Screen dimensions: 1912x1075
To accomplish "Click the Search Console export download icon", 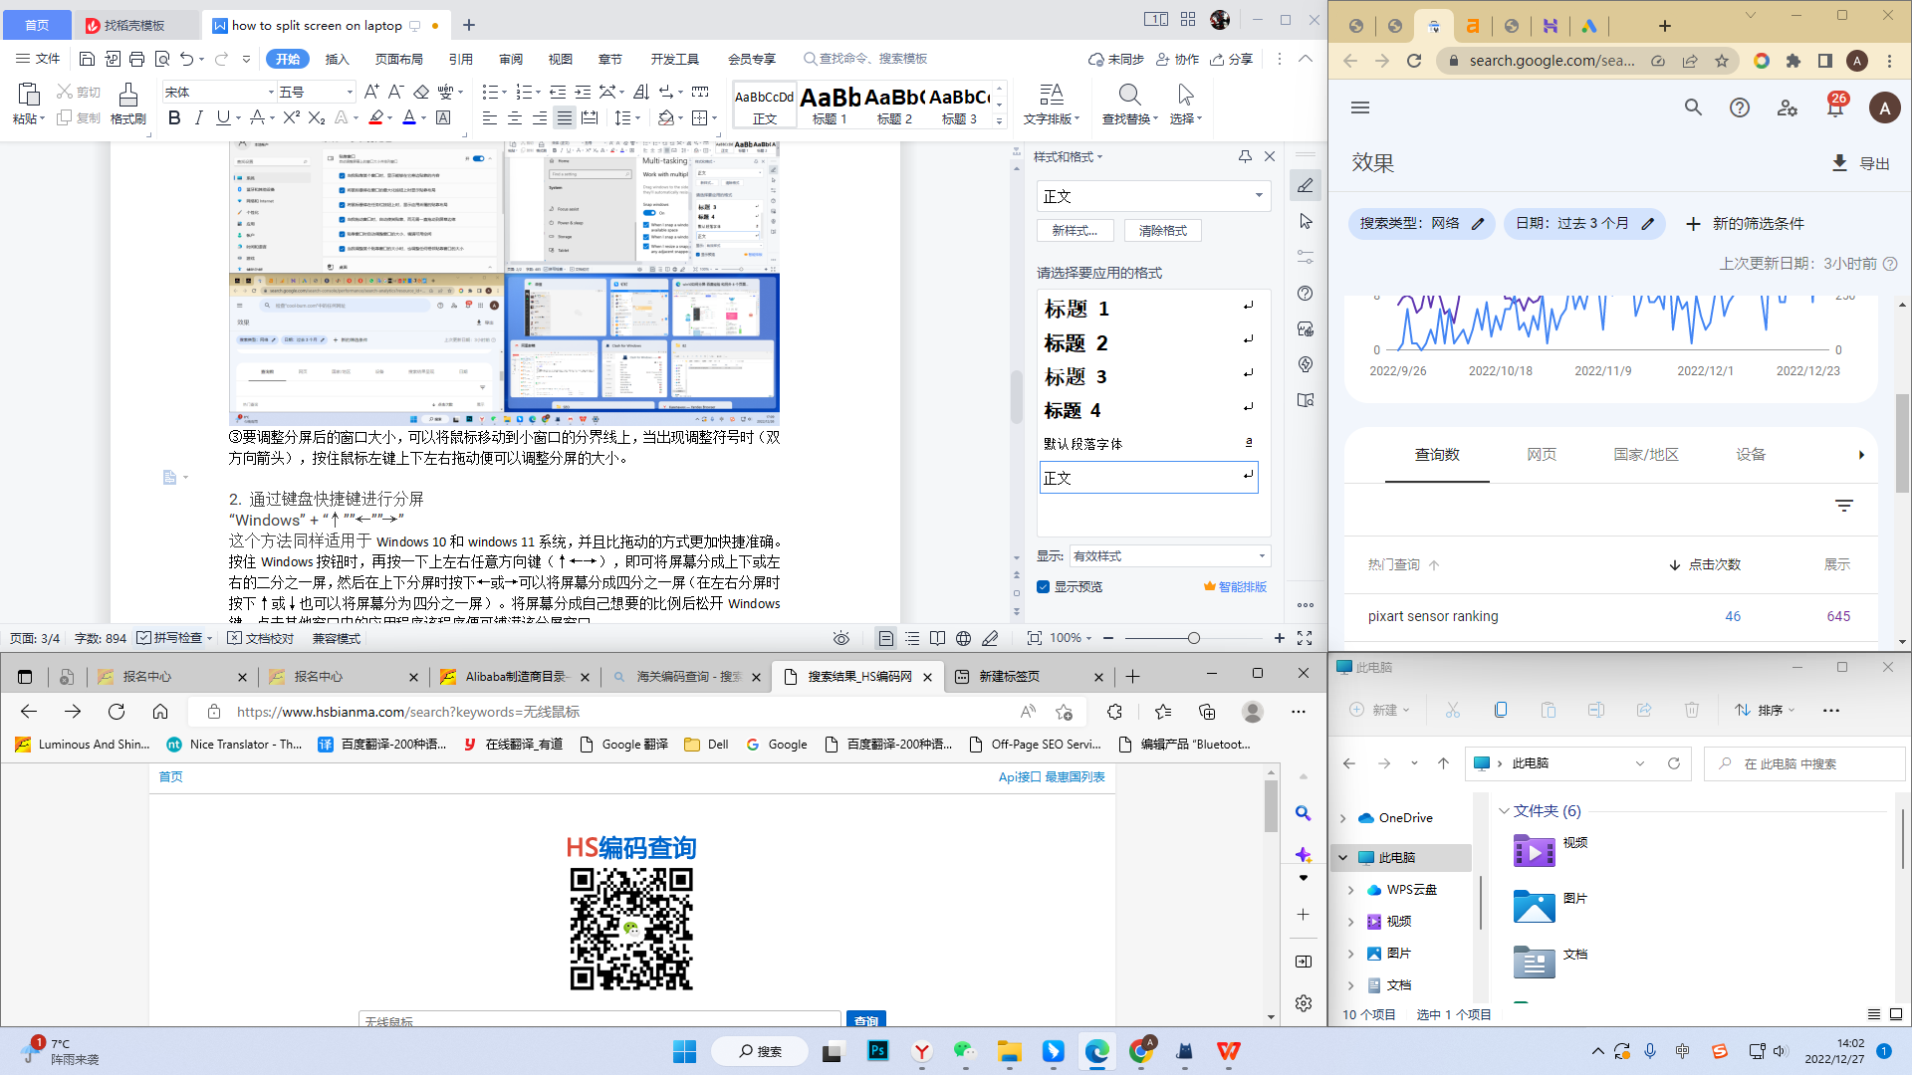I will [x=1839, y=162].
